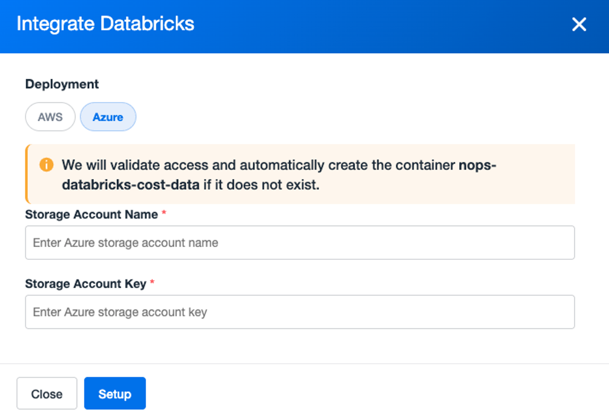Click the blue Setup button

coord(115,394)
